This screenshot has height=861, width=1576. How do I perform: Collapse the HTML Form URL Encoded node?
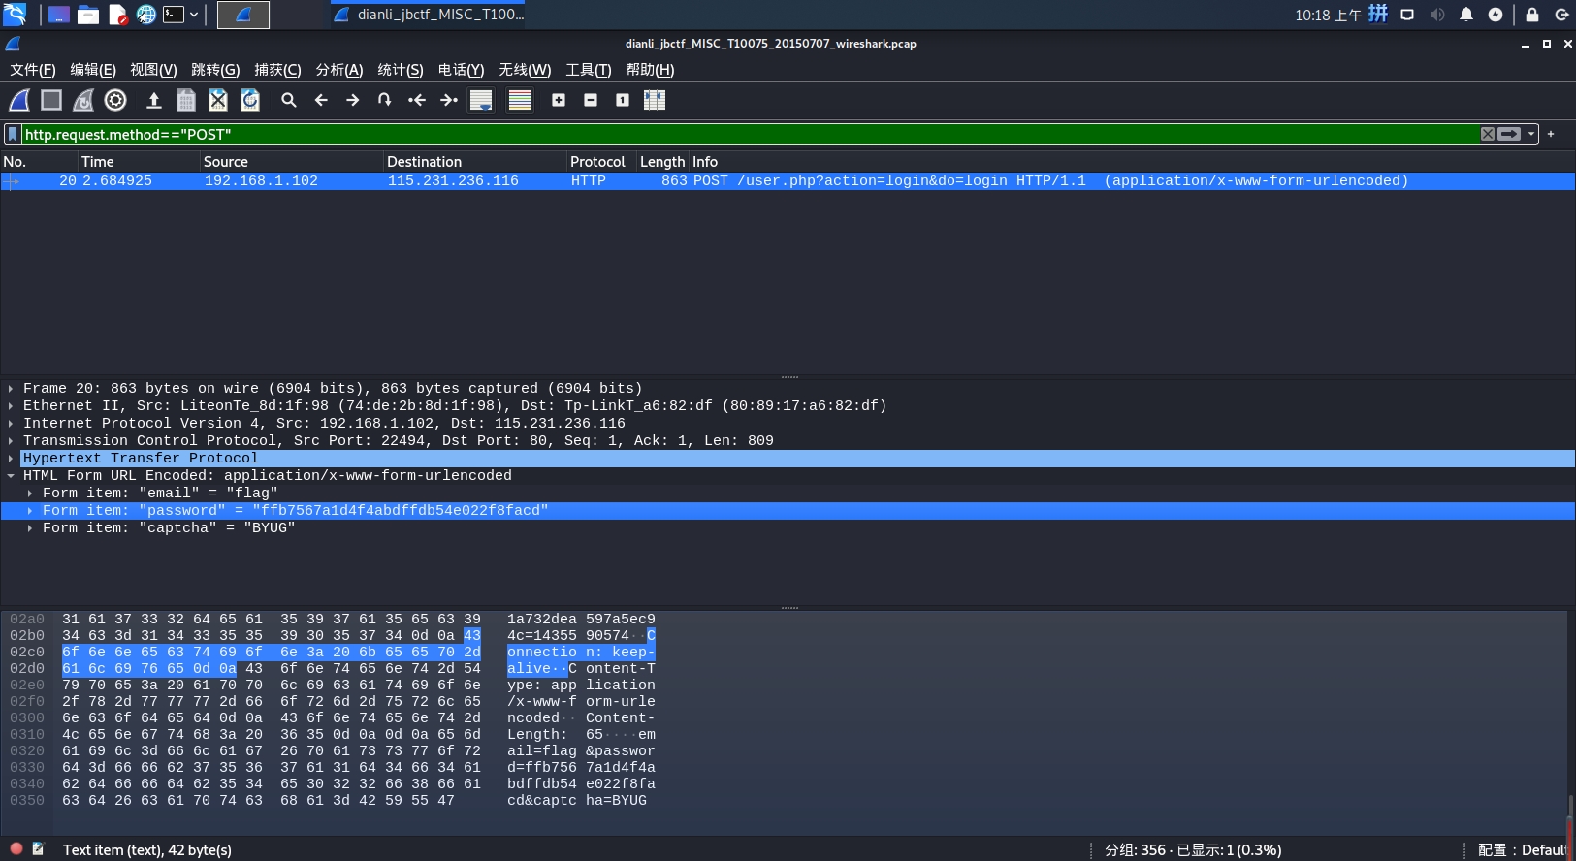(x=11, y=476)
